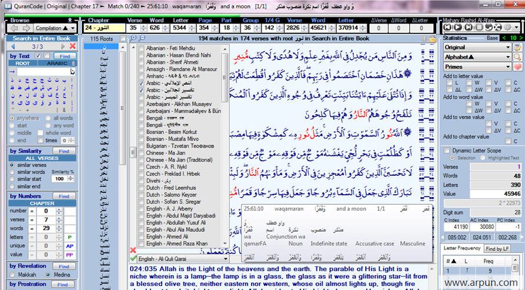Viewport: 525px width, 290px height.
Task: Click the zoom out magnifier icon
Action: click(141, 38)
